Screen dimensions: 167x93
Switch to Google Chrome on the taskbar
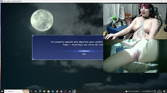(x=57, y=91)
